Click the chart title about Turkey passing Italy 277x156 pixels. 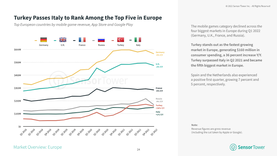(88, 17)
